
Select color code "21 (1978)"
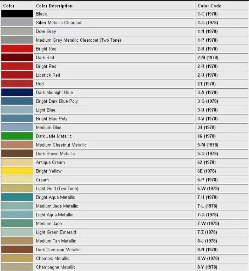(207, 84)
